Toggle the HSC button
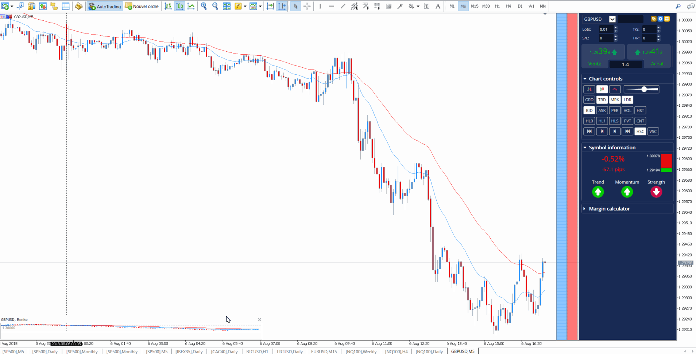The image size is (696, 354). point(640,131)
